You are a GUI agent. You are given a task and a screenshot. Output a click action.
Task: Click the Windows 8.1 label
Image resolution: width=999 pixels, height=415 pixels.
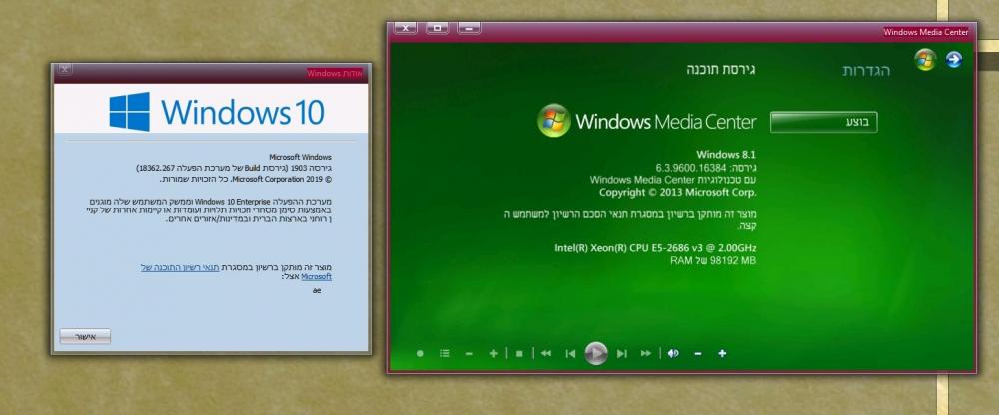[726, 154]
